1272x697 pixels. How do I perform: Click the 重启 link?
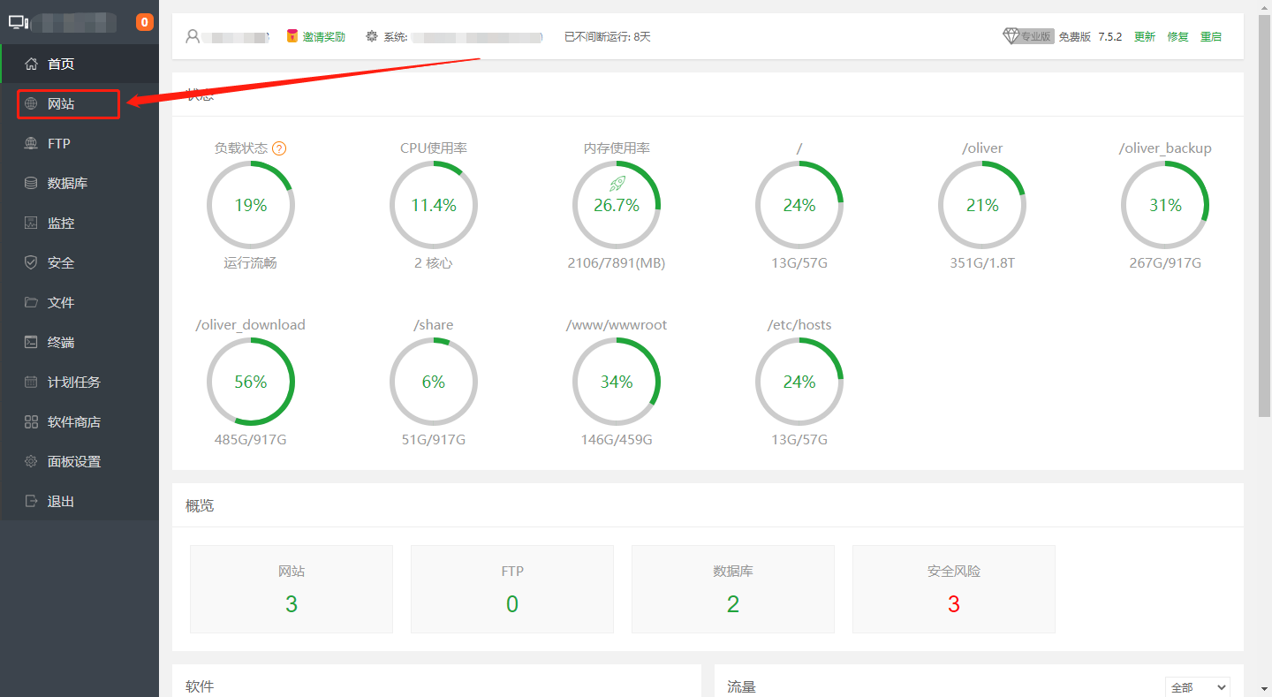[1211, 36]
